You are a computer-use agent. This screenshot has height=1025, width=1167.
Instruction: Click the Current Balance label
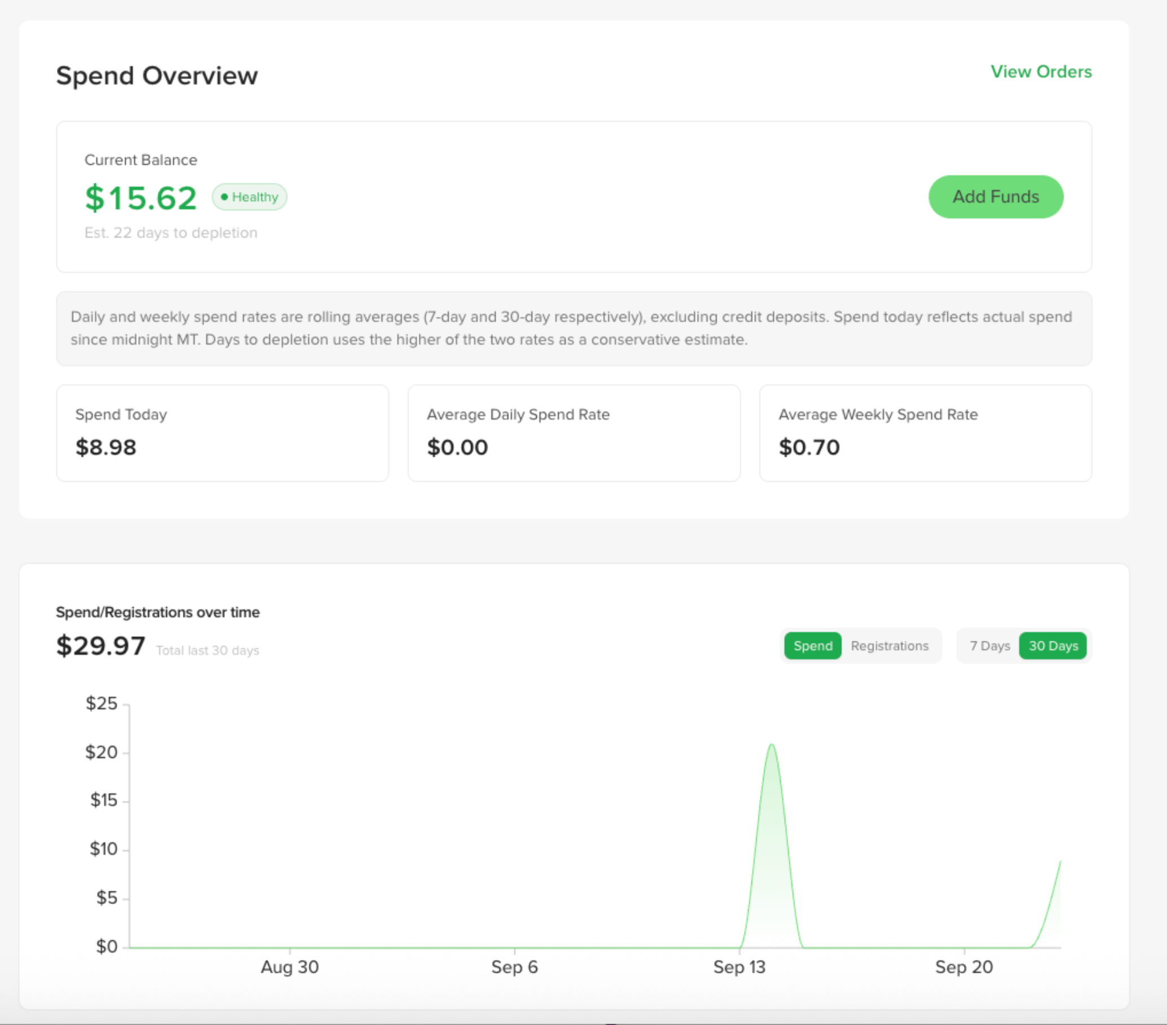tap(141, 160)
